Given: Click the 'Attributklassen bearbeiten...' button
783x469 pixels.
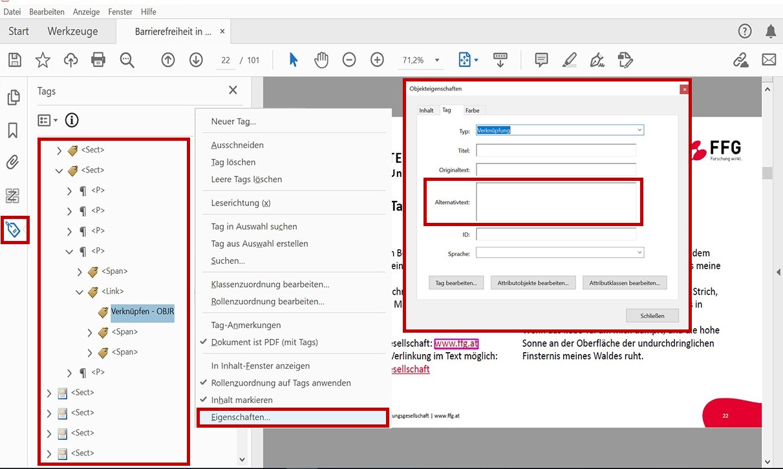Looking at the screenshot, I should (625, 283).
